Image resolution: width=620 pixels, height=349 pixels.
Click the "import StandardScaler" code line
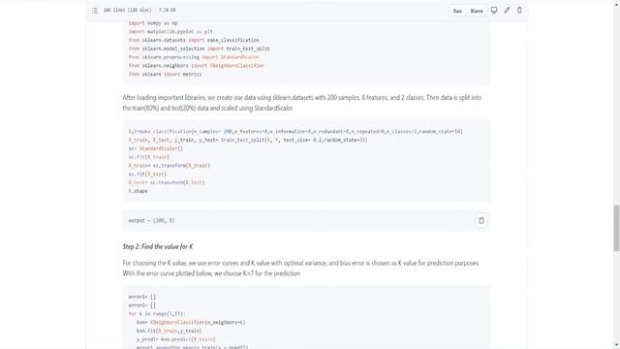pyautogui.click(x=194, y=57)
